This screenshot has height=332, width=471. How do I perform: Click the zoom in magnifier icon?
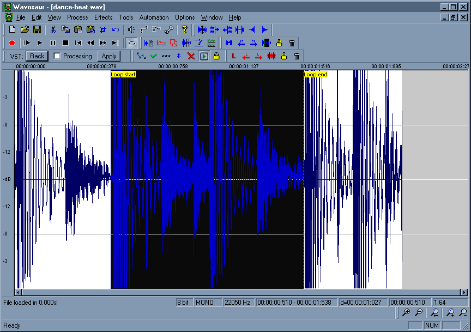[406, 312]
